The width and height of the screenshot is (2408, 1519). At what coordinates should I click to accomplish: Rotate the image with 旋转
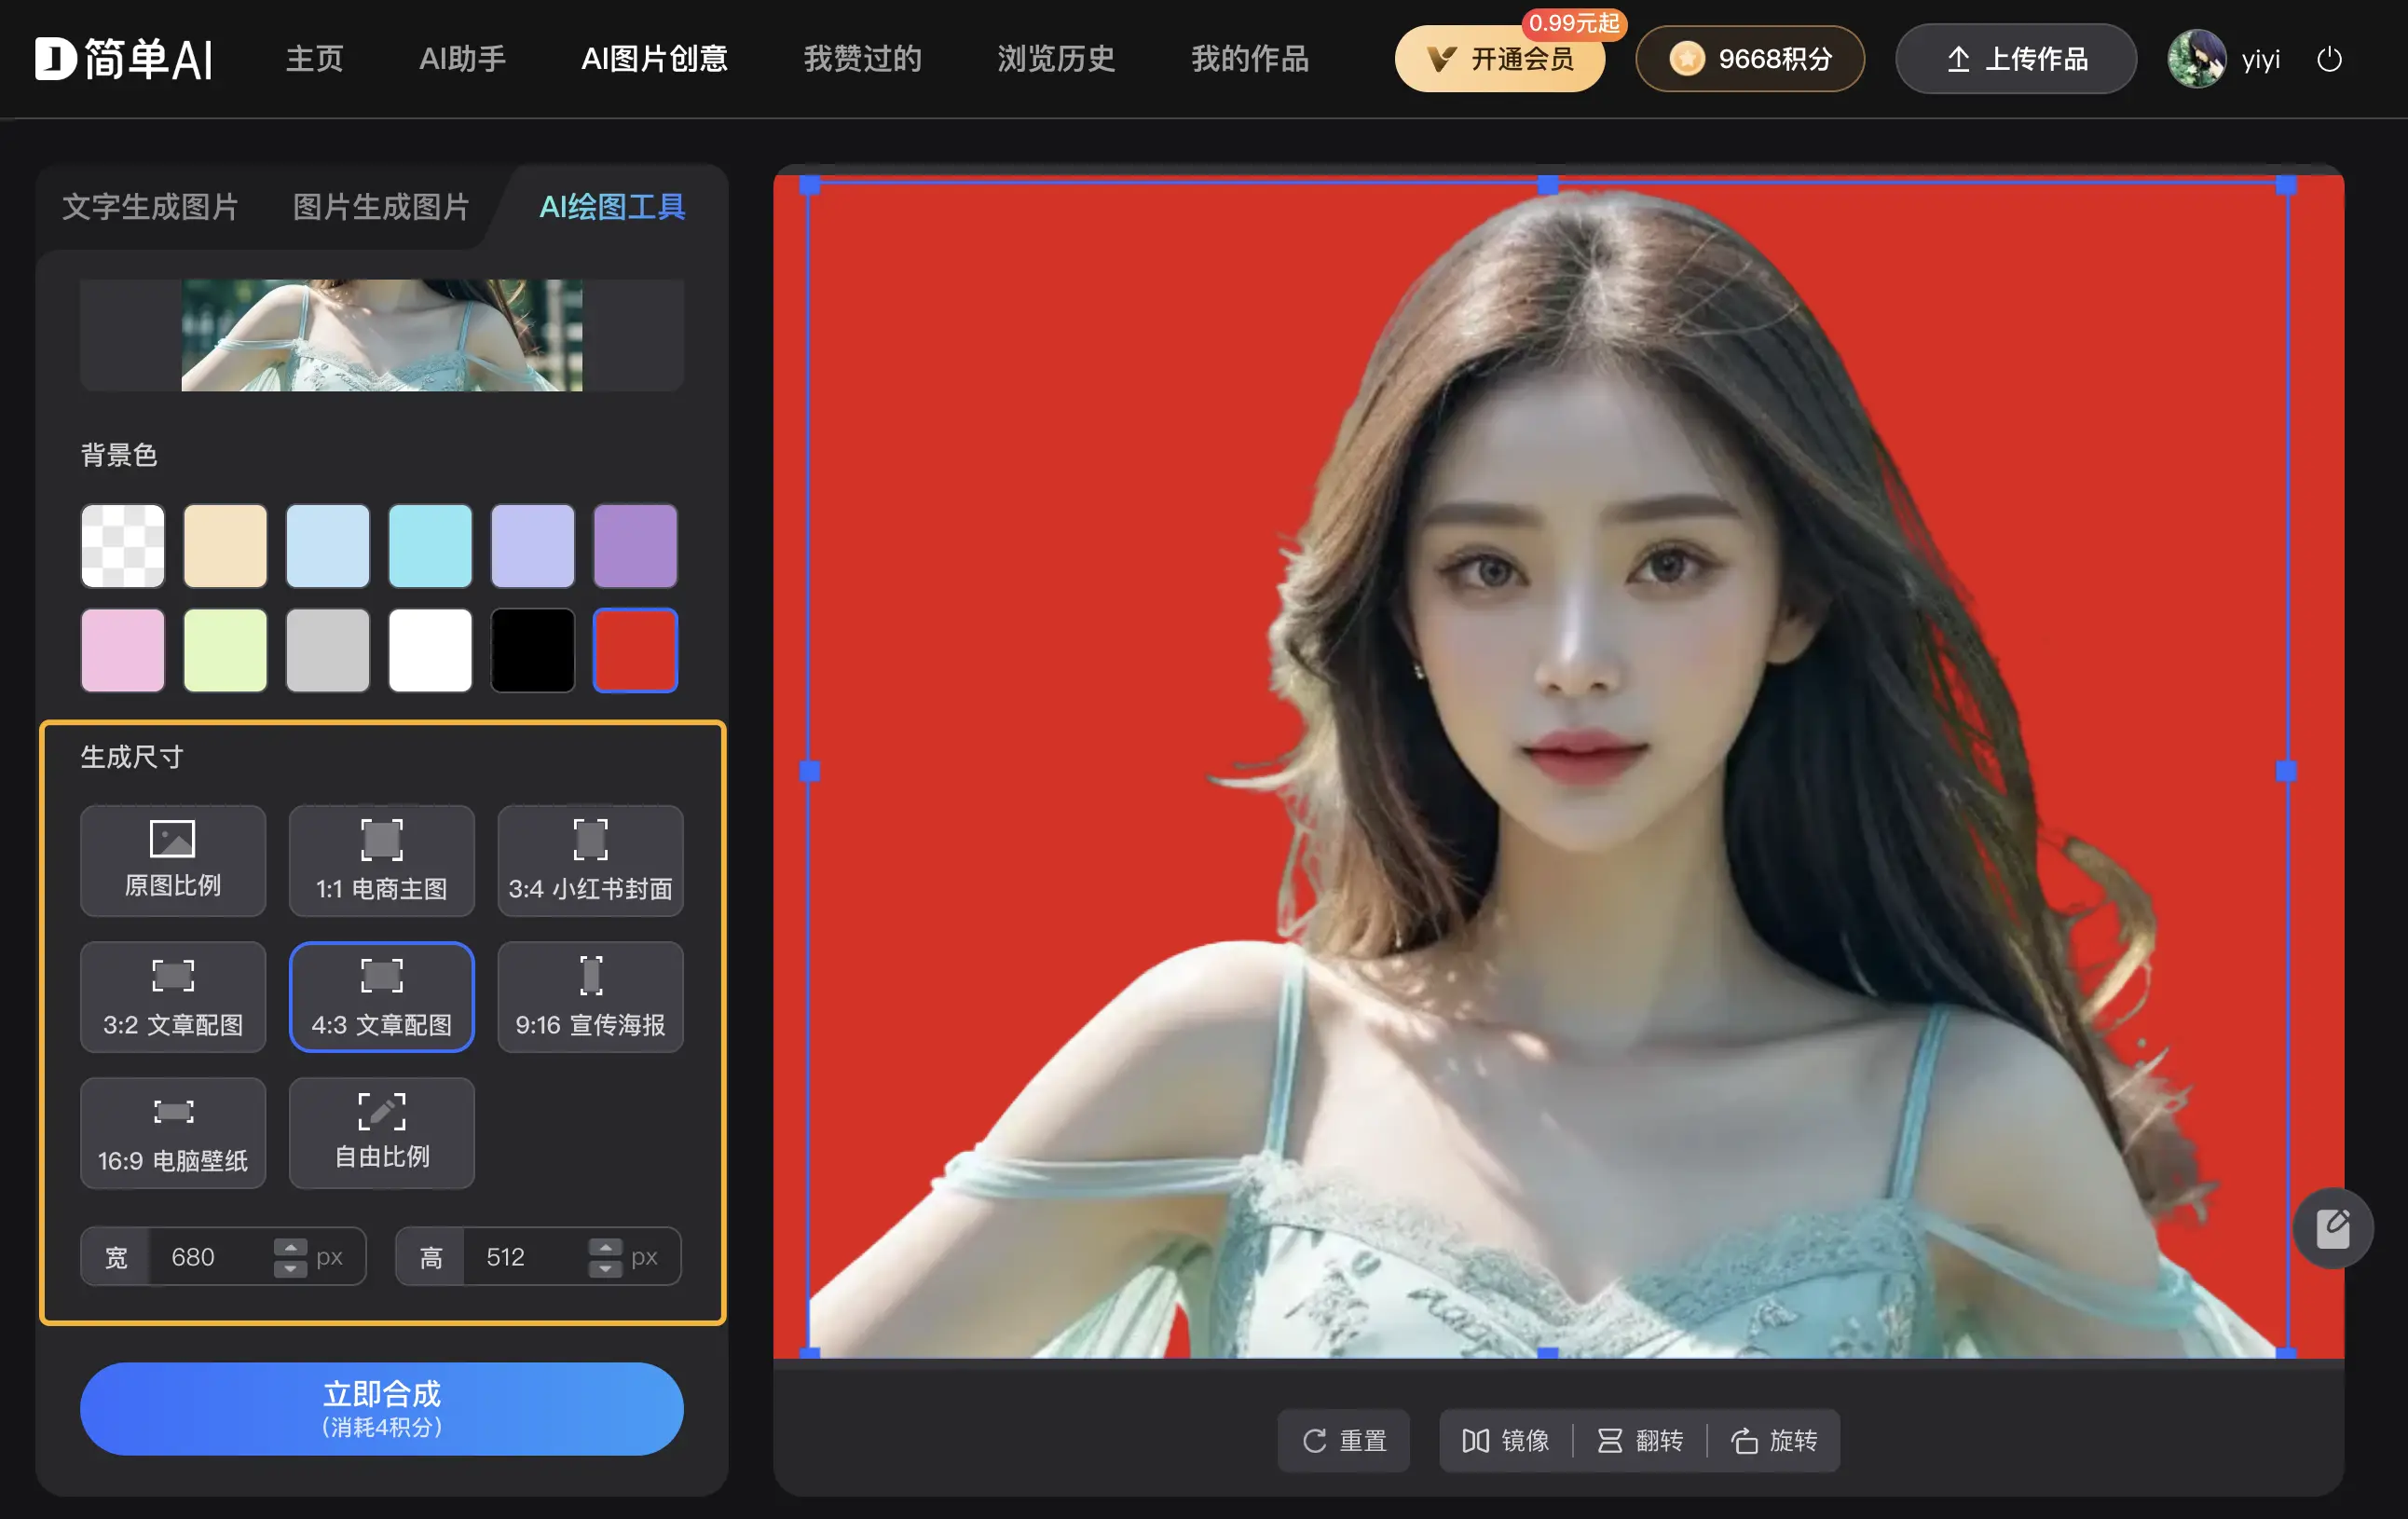coord(1774,1440)
